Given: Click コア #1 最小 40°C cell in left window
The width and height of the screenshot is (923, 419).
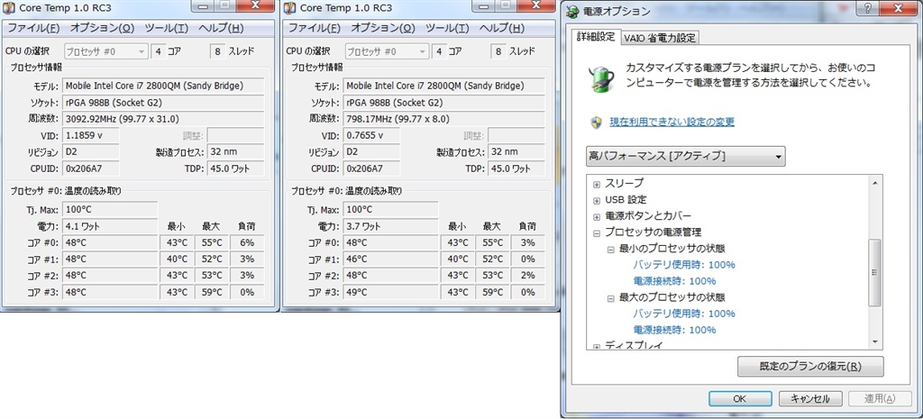Looking at the screenshot, I should (176, 259).
